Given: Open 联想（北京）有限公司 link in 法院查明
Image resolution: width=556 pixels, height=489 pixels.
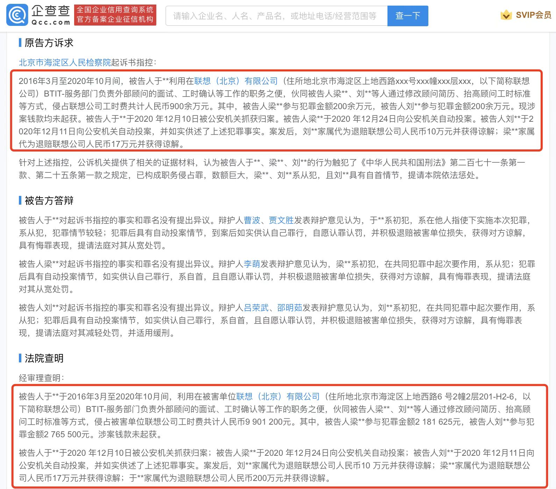Looking at the screenshot, I should point(278,397).
